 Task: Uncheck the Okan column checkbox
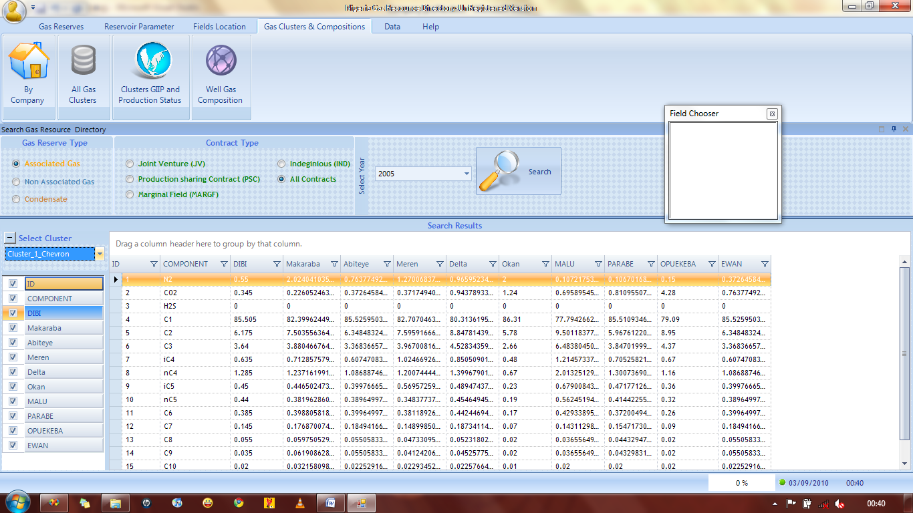[13, 387]
